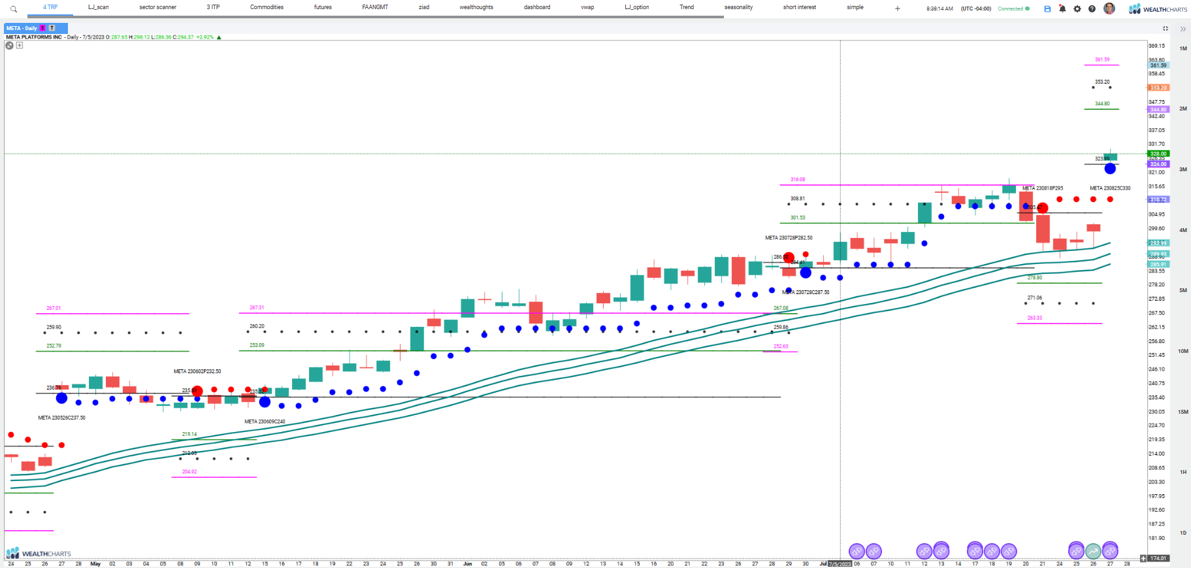Open the futures tab
The width and height of the screenshot is (1191, 568).
[x=323, y=7]
